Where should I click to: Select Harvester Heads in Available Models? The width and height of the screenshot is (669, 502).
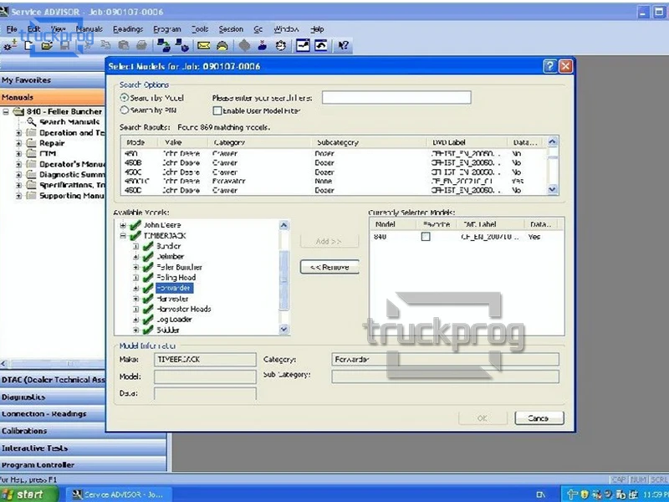point(184,309)
